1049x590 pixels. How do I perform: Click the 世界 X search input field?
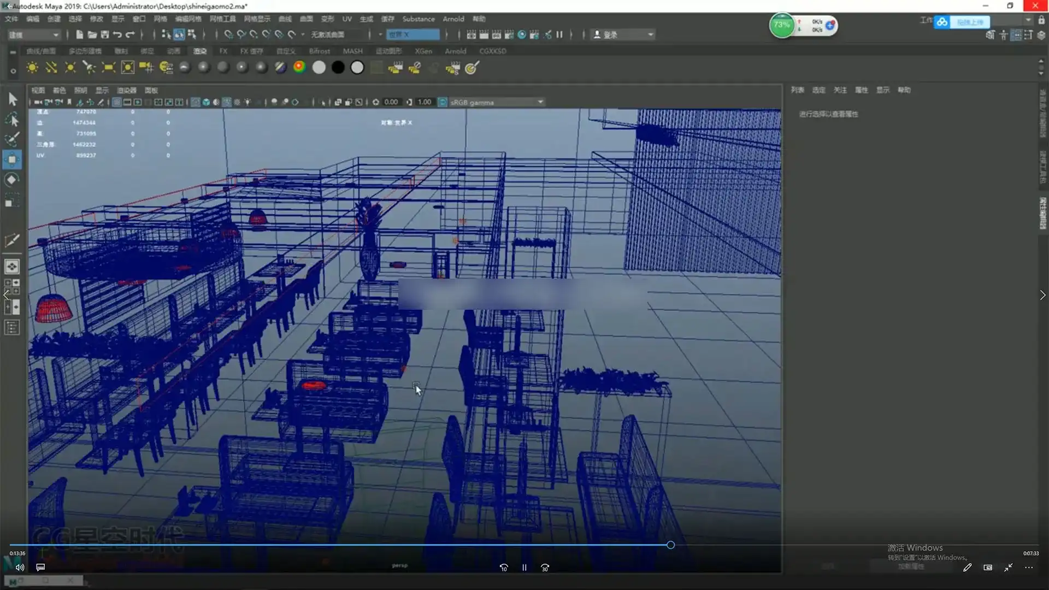click(412, 34)
